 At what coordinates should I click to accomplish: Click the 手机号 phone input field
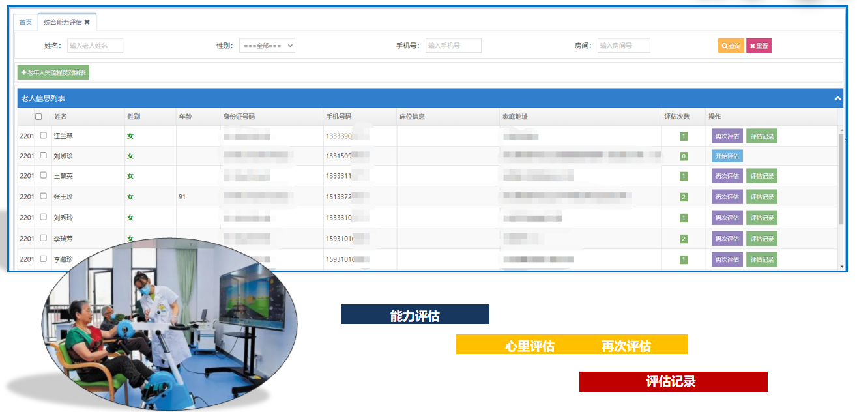[453, 46]
